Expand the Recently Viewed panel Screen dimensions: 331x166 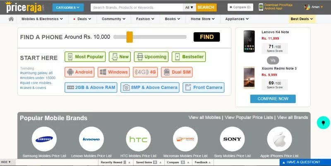115,162
